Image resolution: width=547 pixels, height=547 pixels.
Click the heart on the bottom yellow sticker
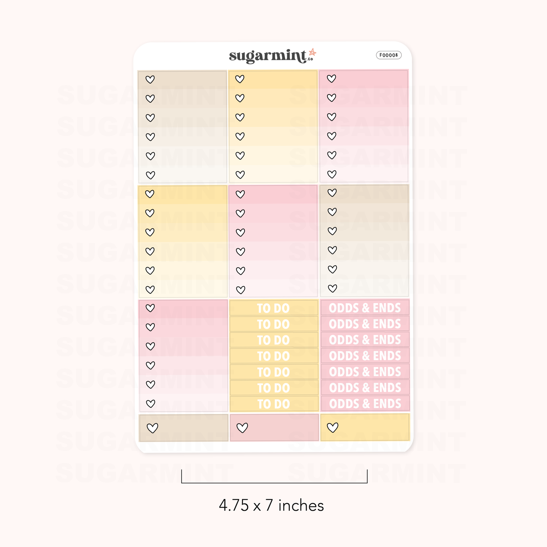tap(333, 427)
